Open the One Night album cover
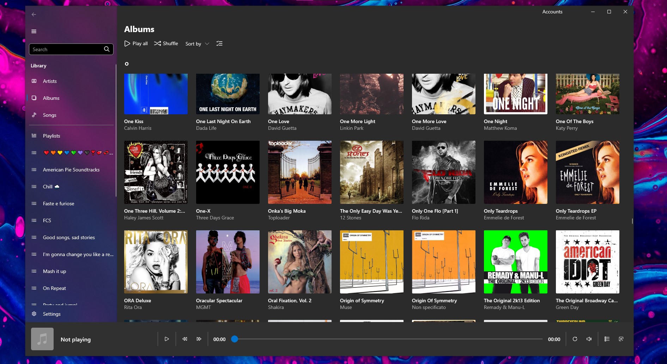 point(516,94)
